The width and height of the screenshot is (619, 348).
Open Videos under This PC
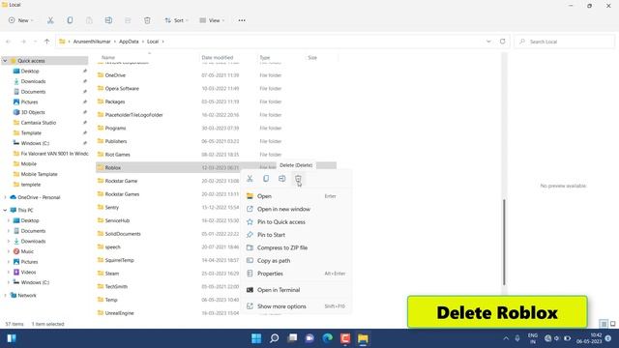(28, 272)
